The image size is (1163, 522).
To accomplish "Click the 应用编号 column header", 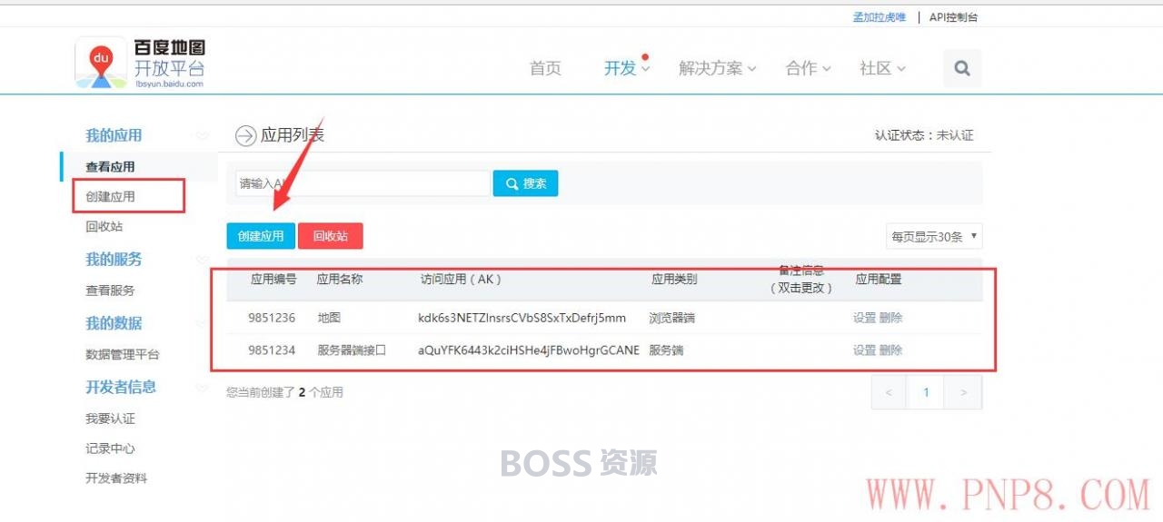I will [273, 279].
